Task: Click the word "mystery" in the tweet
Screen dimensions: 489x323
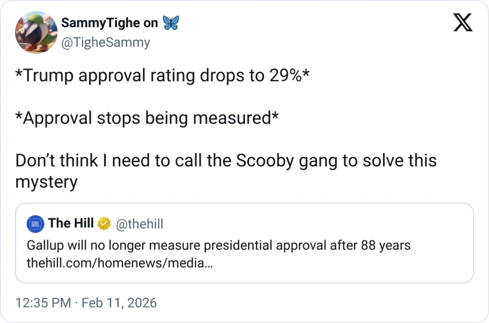Action: click(46, 182)
